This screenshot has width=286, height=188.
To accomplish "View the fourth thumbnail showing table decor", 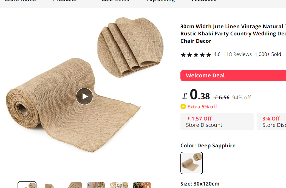I will pyautogui.click(x=96, y=185).
